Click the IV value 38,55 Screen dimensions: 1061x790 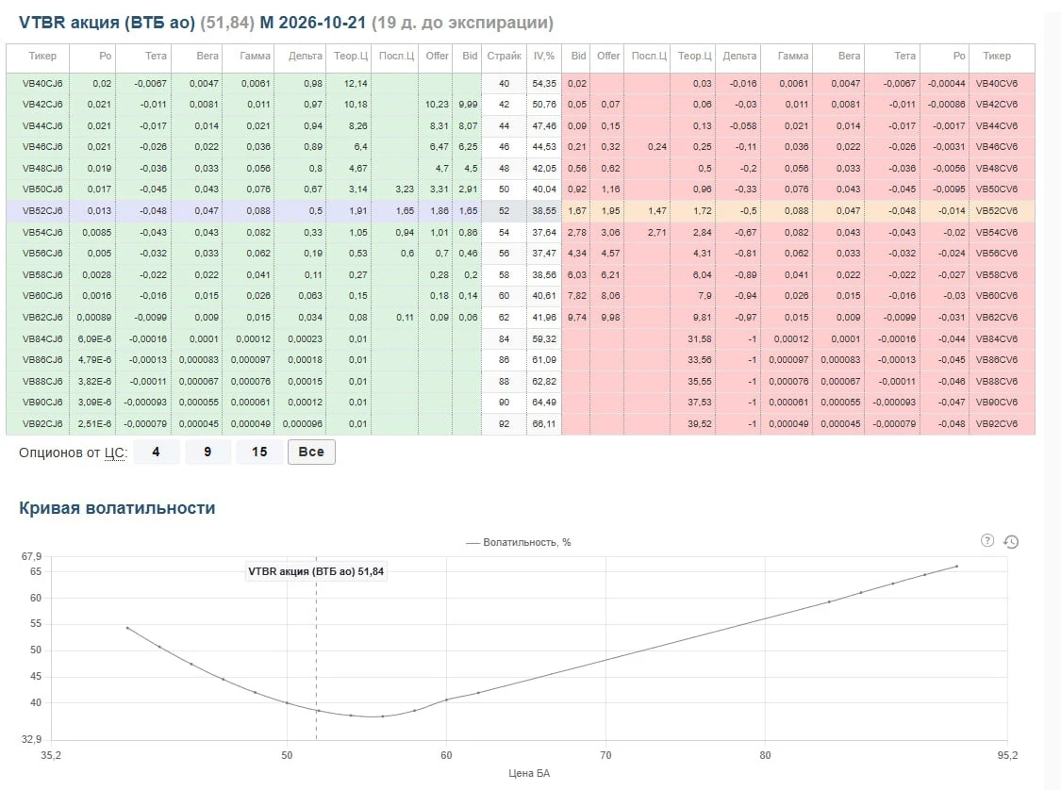click(x=544, y=211)
